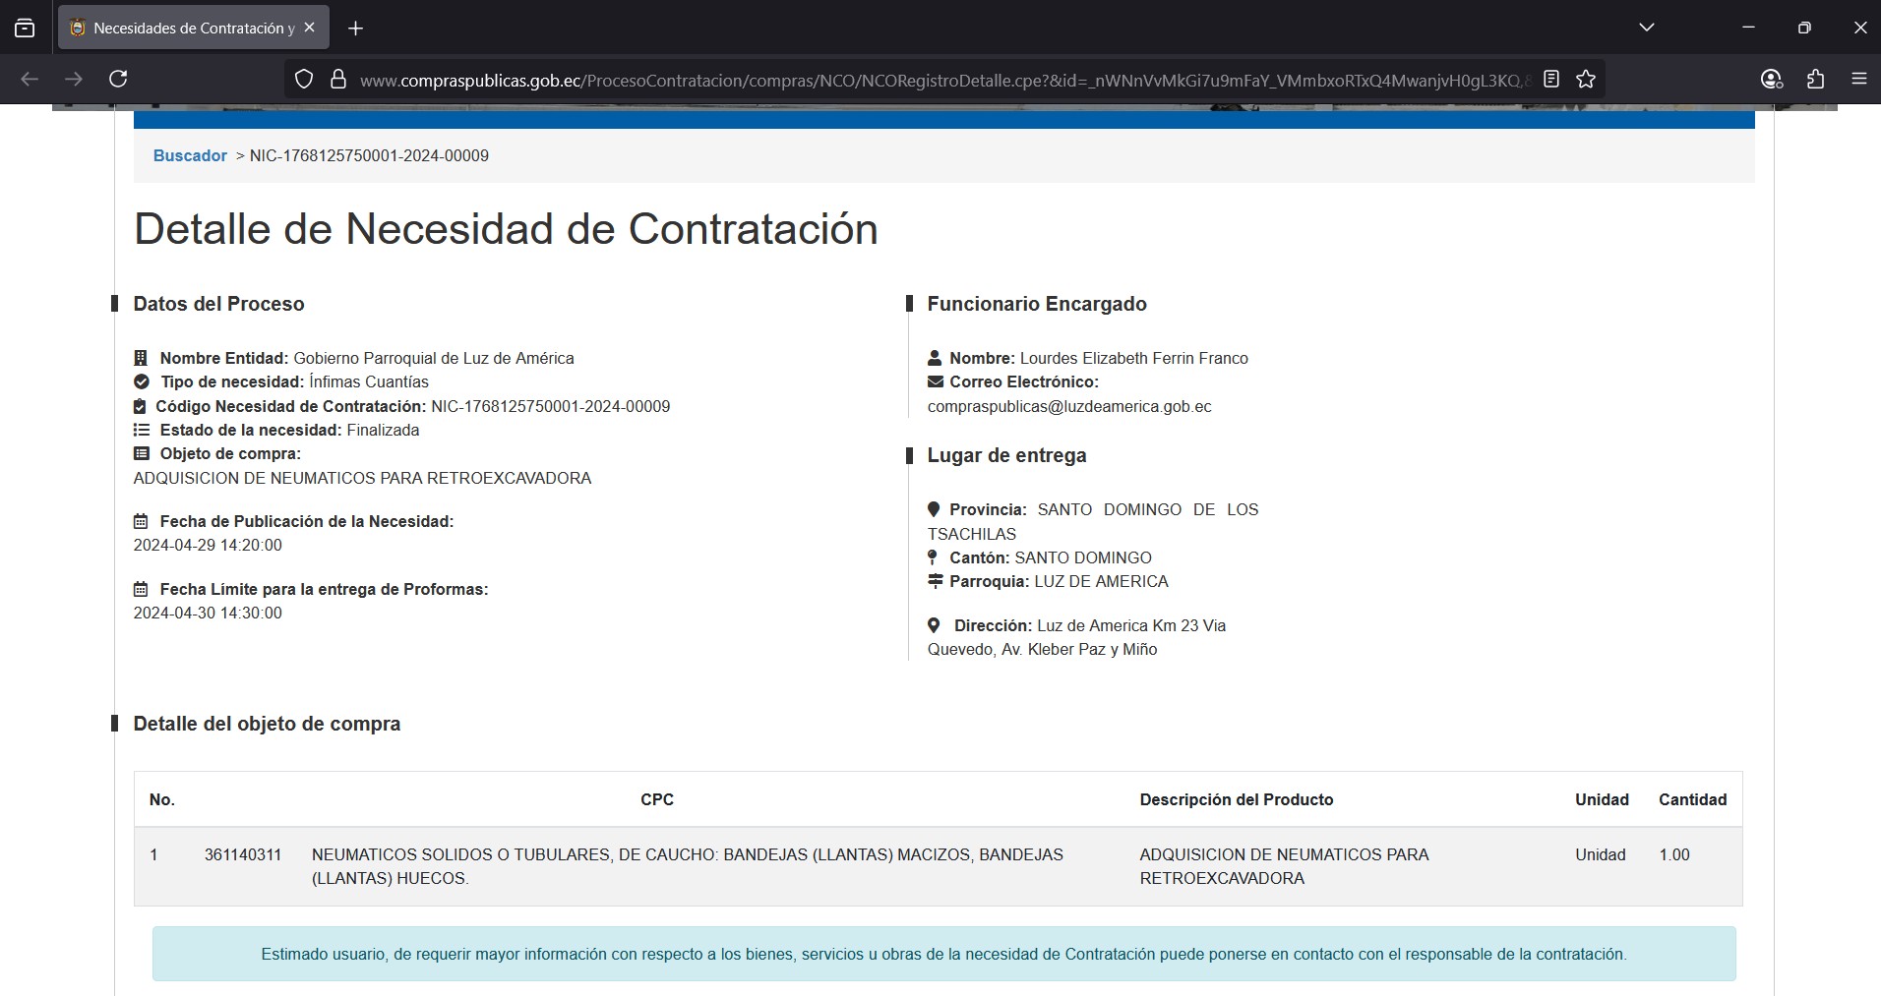Image resolution: width=1881 pixels, height=996 pixels.
Task: Click the Estimado usuario information notice
Action: pyautogui.click(x=944, y=954)
